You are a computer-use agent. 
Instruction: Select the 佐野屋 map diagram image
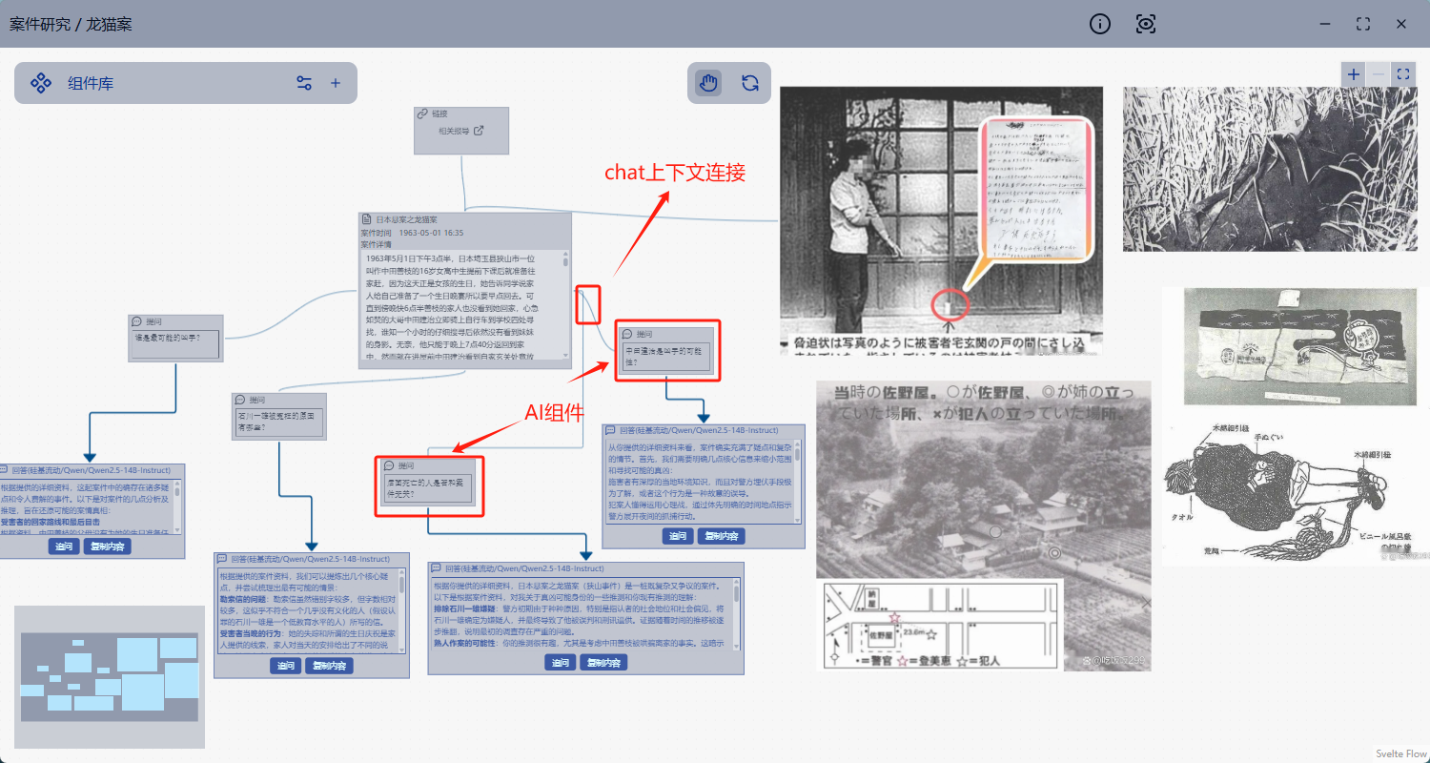click(x=940, y=625)
